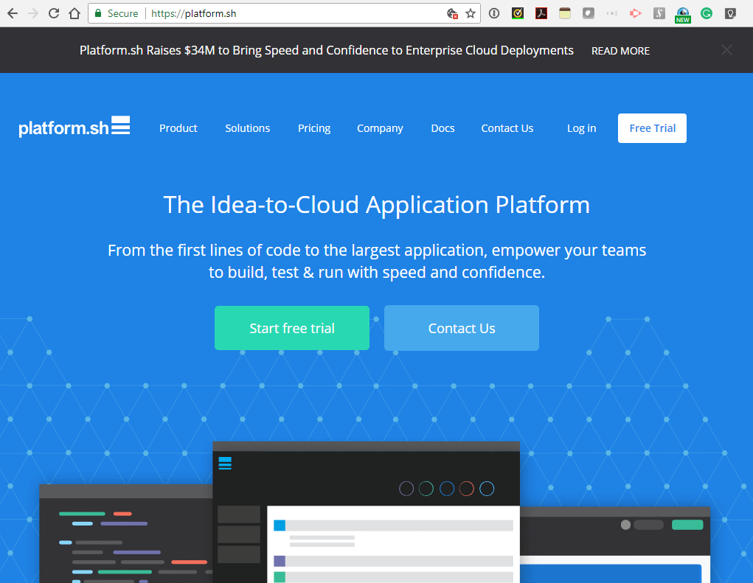Click the Norton checkmark extension icon

coord(518,13)
